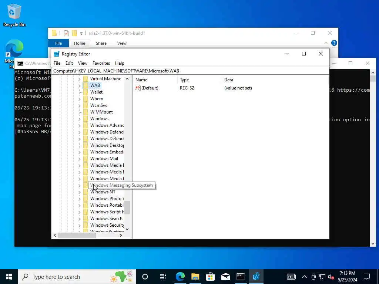Image resolution: width=379 pixels, height=284 pixels.
Task: Click the REG_SZ type cell
Action: tap(187, 88)
